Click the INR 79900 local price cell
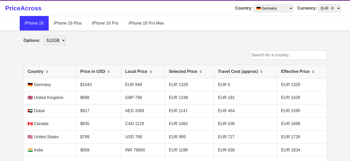350x161 pixels. 143,150
